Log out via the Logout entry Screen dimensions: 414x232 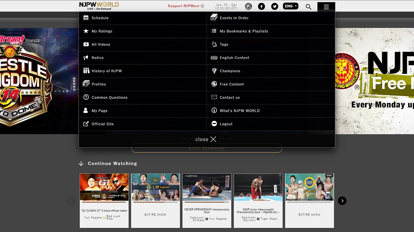271,124
